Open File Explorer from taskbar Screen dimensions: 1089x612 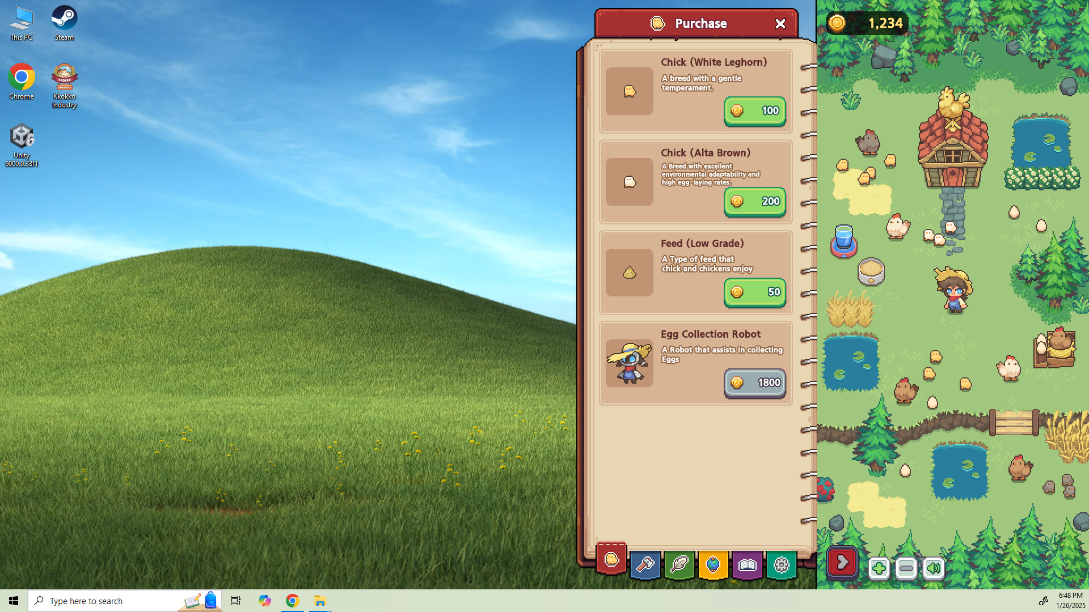tap(320, 601)
